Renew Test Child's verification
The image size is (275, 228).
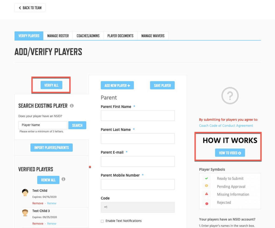tap(52, 203)
